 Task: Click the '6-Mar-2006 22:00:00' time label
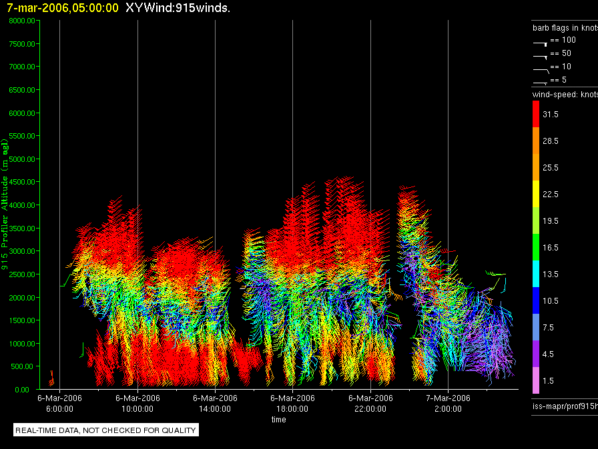(x=370, y=403)
